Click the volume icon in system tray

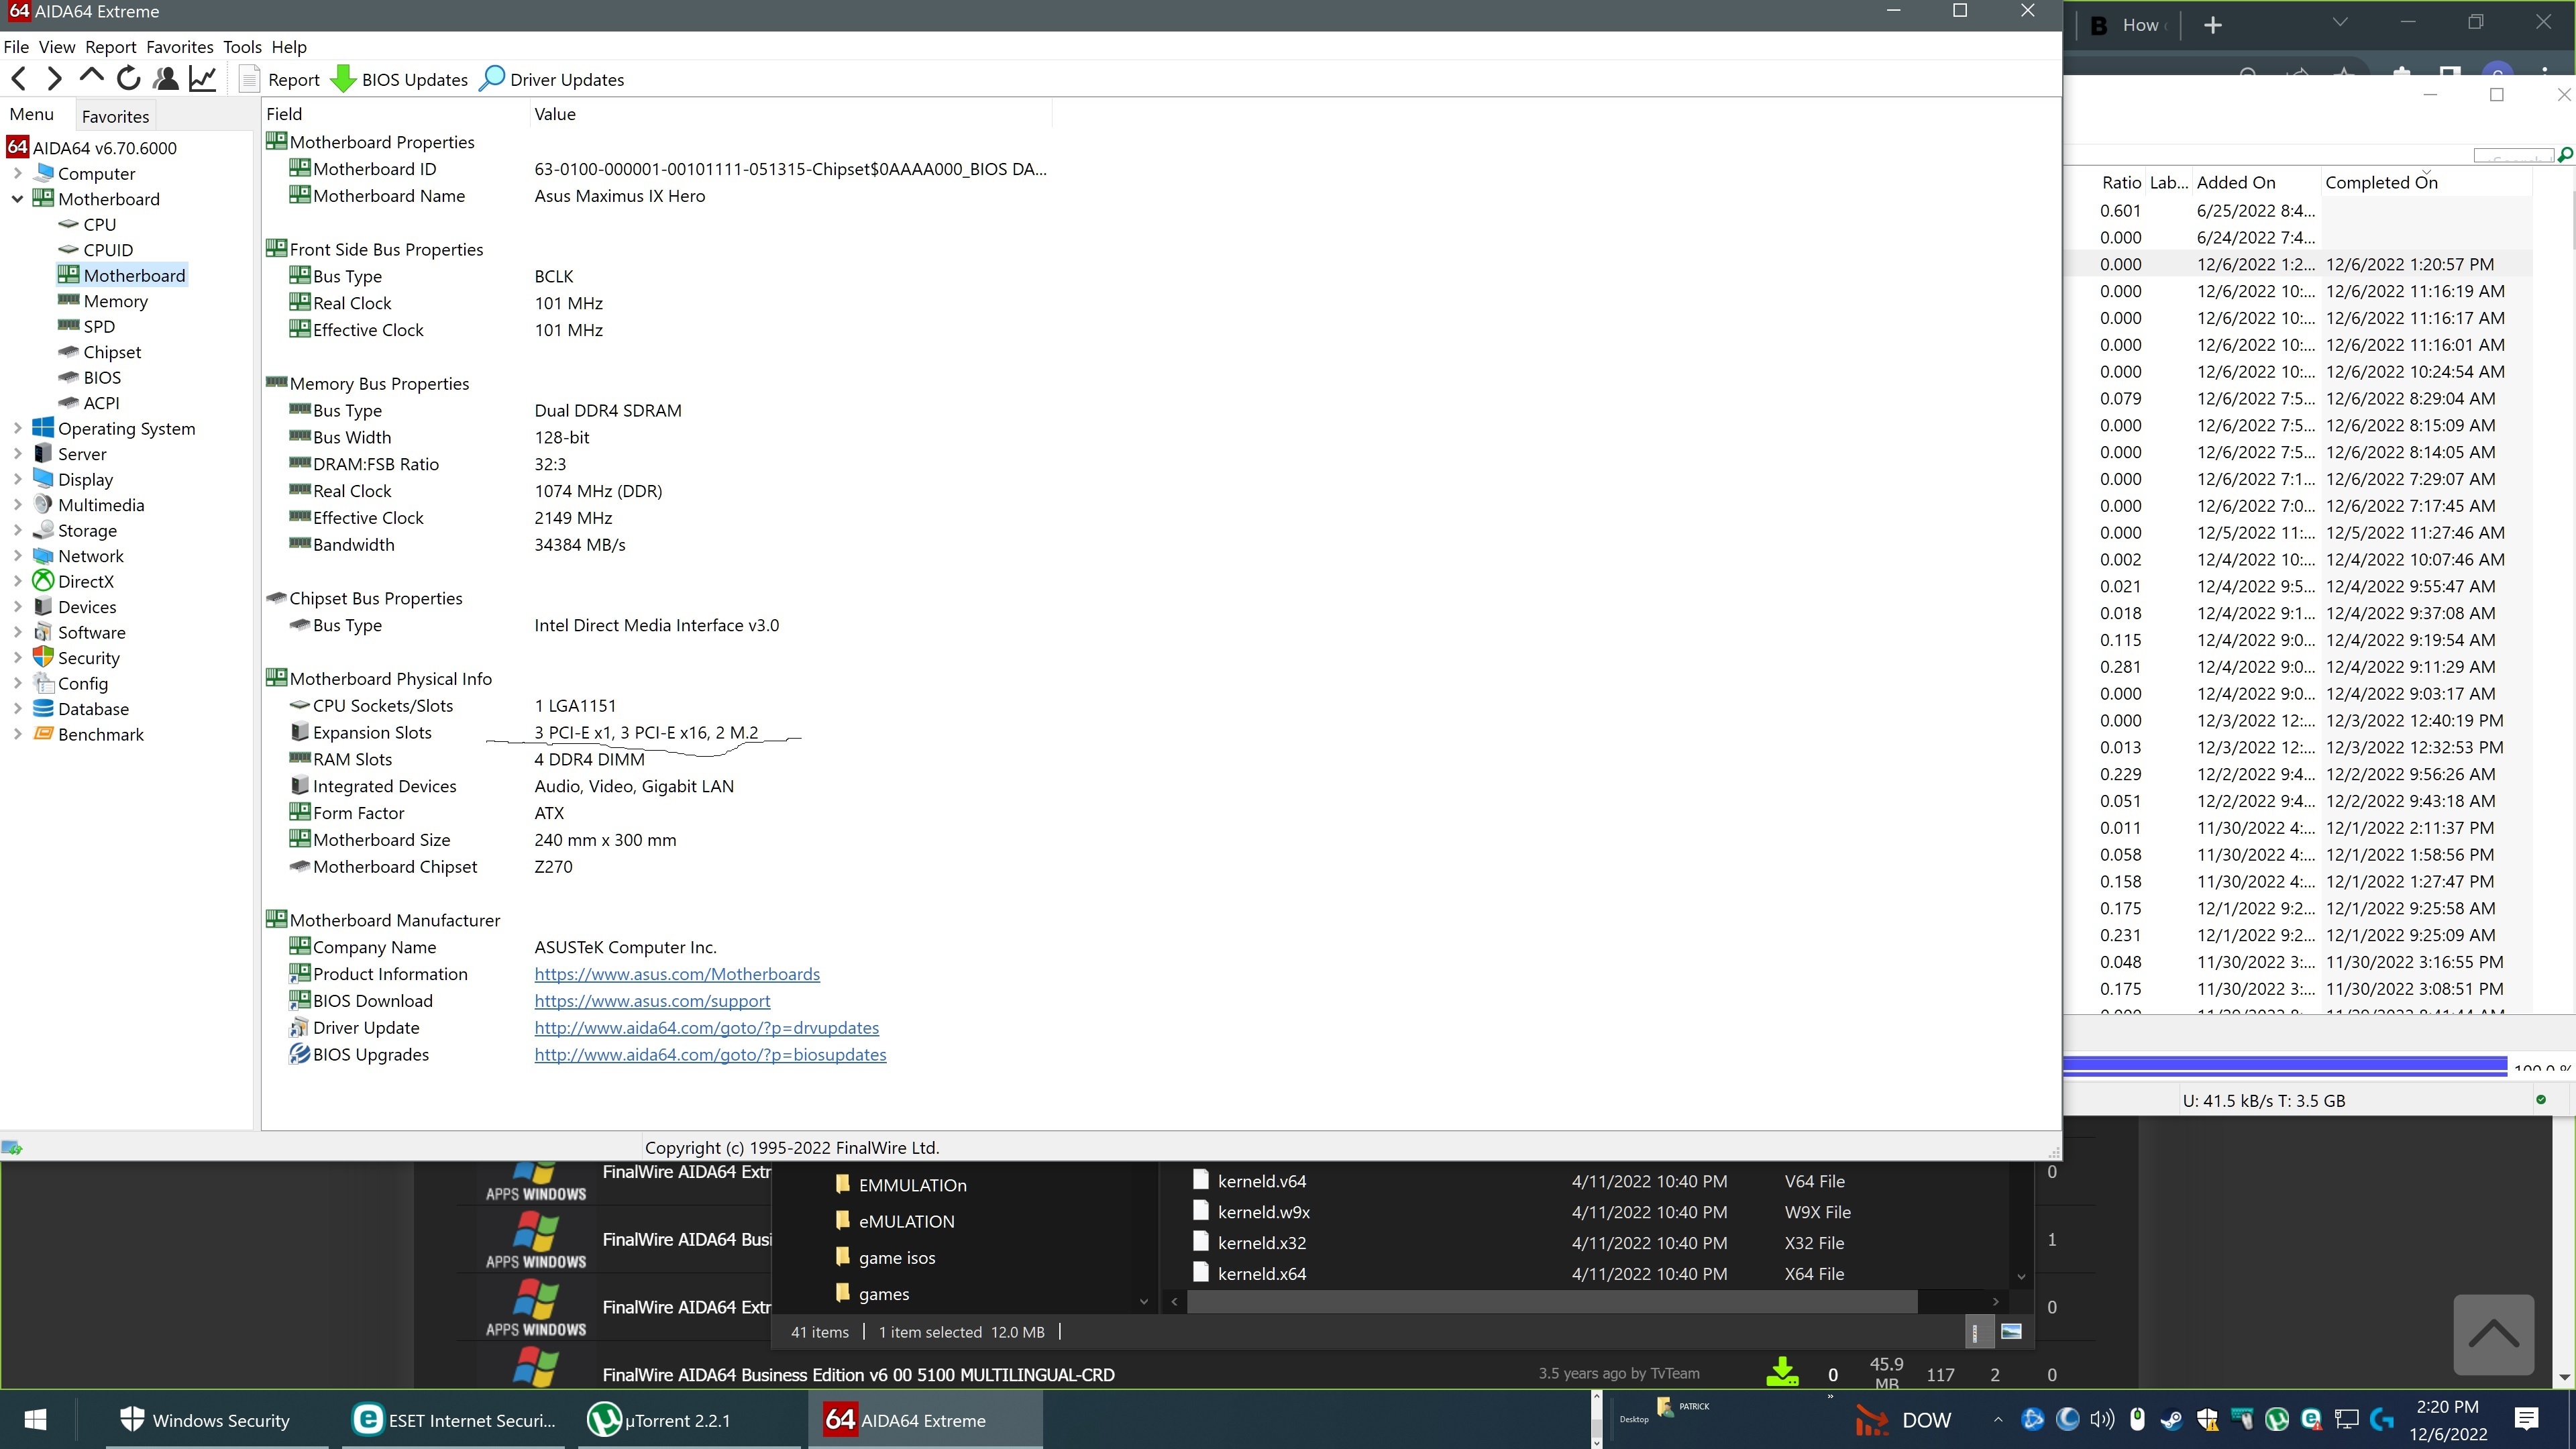[2102, 1419]
